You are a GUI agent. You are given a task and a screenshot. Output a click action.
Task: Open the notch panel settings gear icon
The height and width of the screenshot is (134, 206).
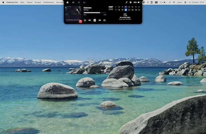(130, 2)
